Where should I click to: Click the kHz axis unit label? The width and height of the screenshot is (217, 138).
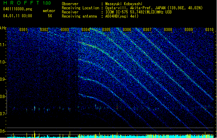(x=3, y=28)
